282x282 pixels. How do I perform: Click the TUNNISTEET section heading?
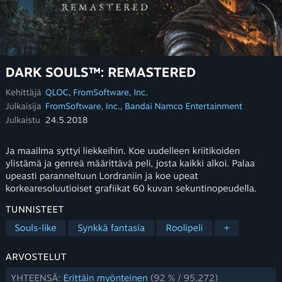pyautogui.click(x=35, y=209)
